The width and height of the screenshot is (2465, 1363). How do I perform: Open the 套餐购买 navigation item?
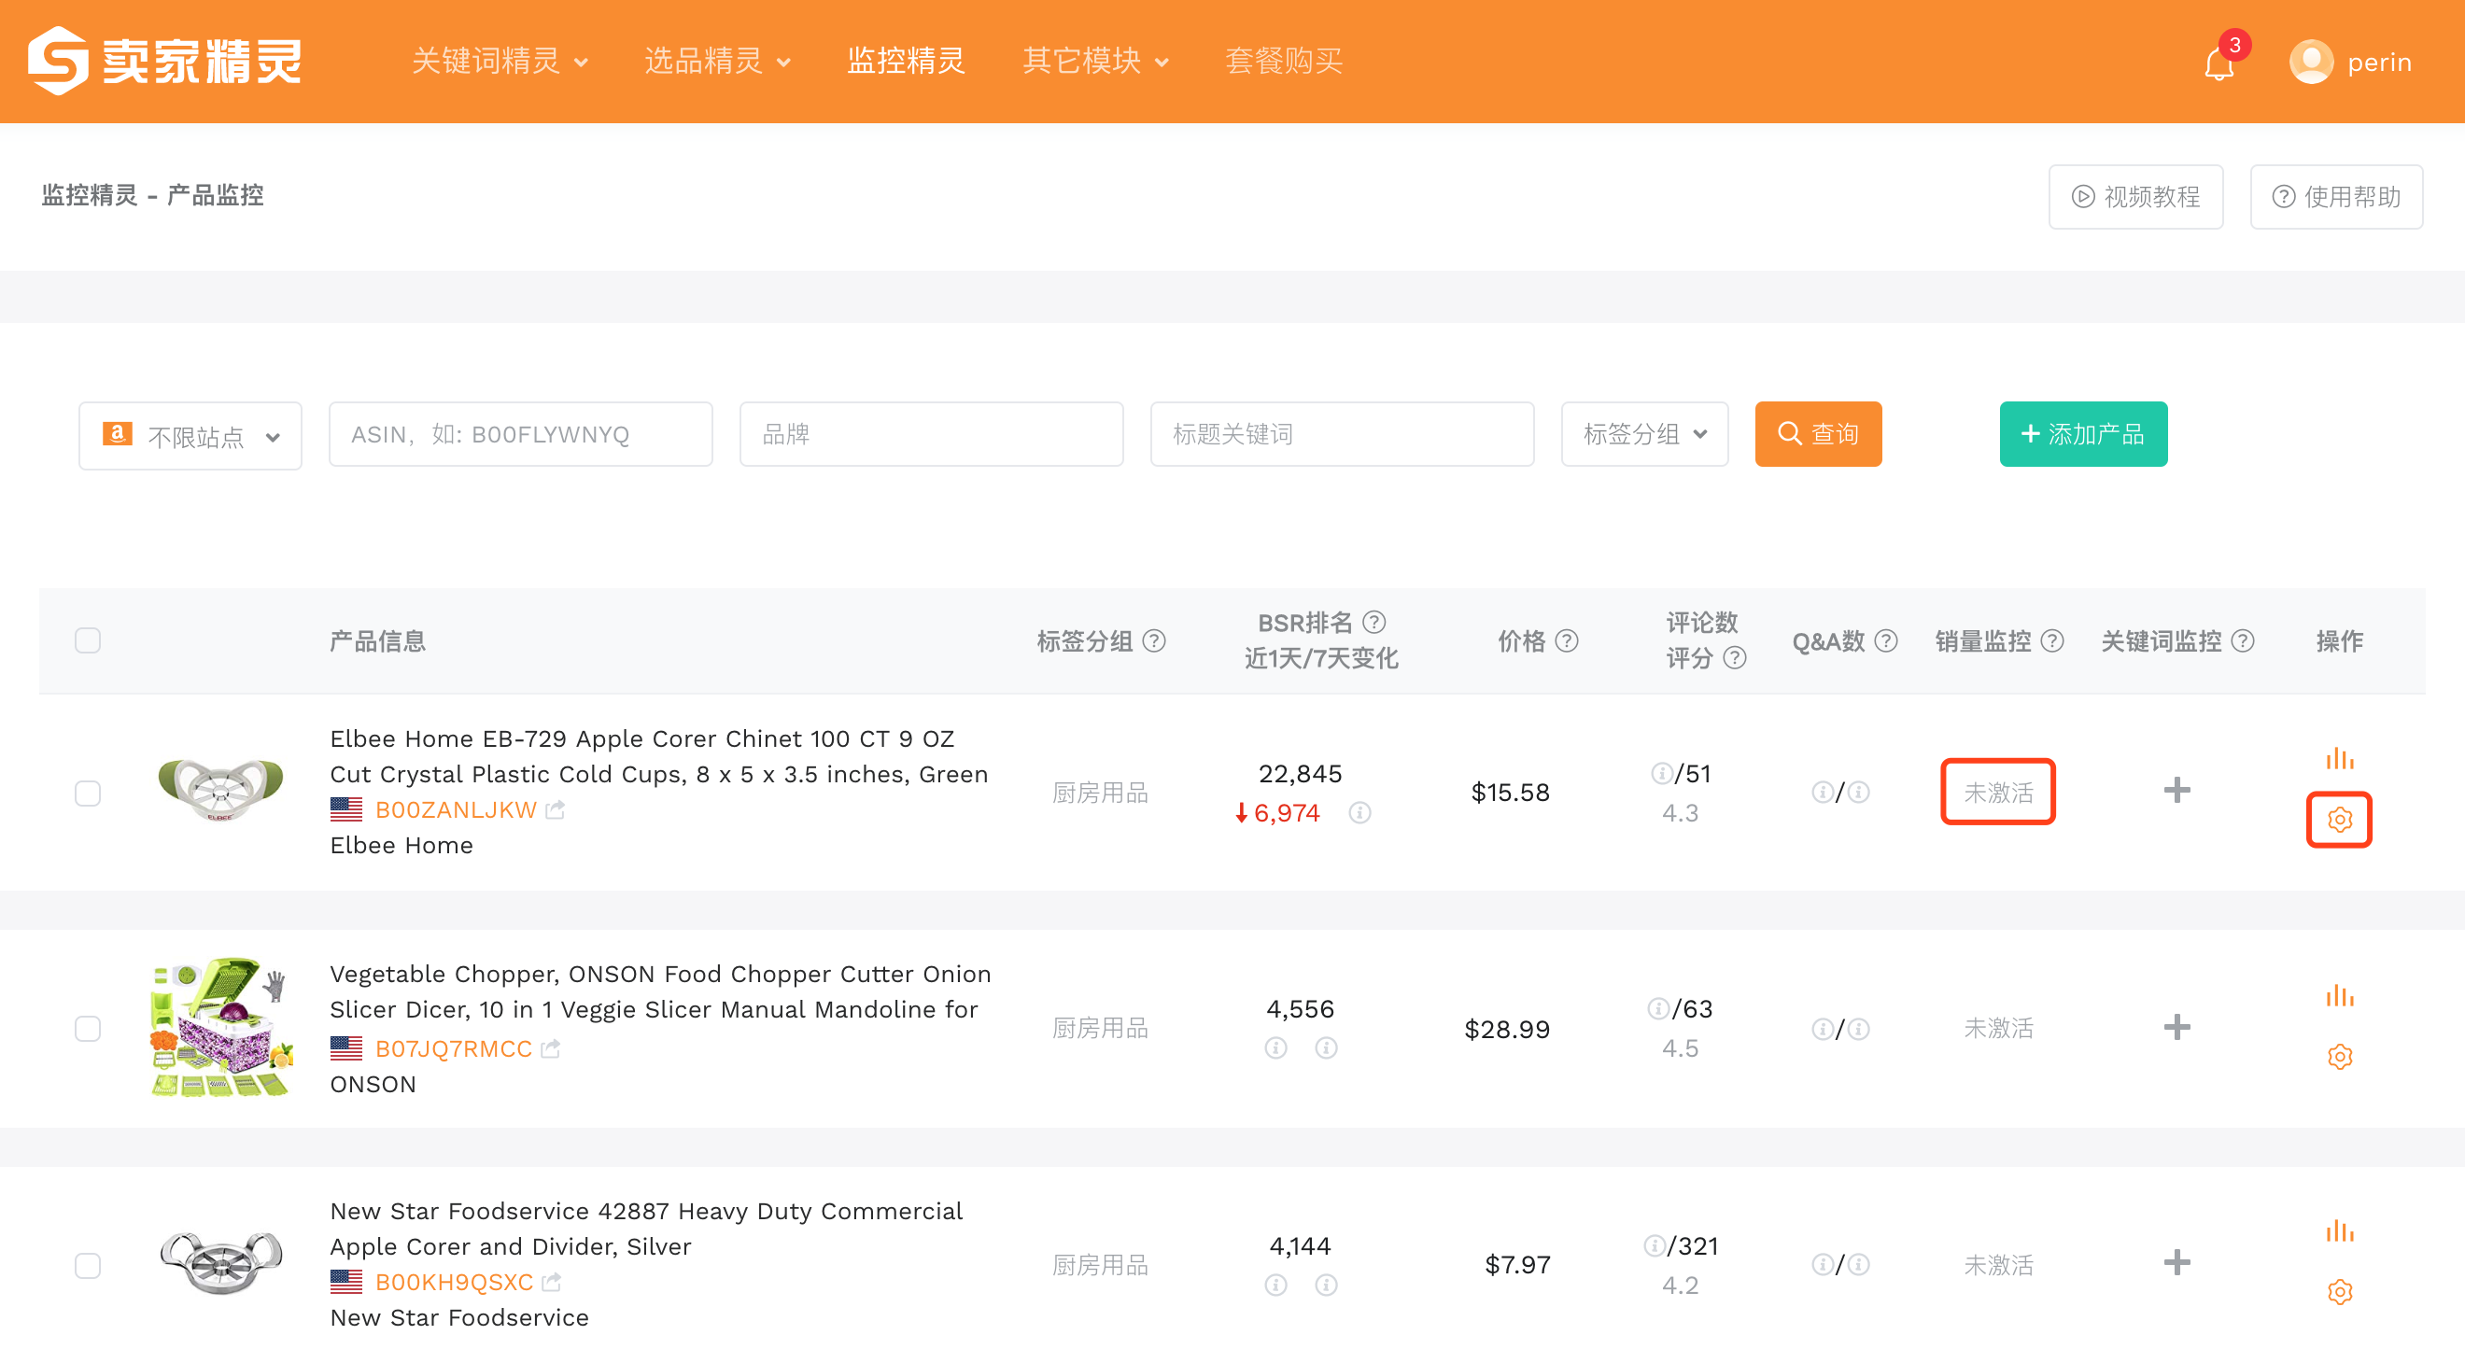pyautogui.click(x=1284, y=62)
